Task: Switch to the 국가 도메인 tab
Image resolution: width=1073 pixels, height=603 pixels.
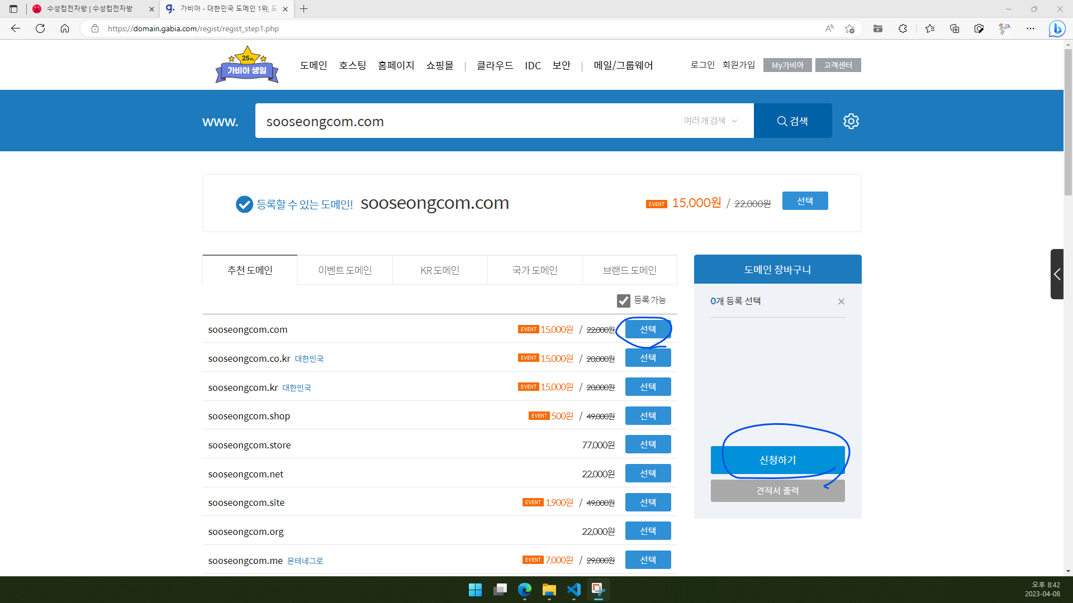Action: tap(535, 270)
